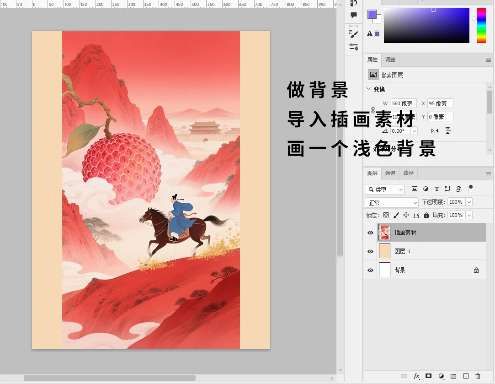The height and width of the screenshot is (384, 495).
Task: Hide the 背景 layer
Action: point(370,270)
